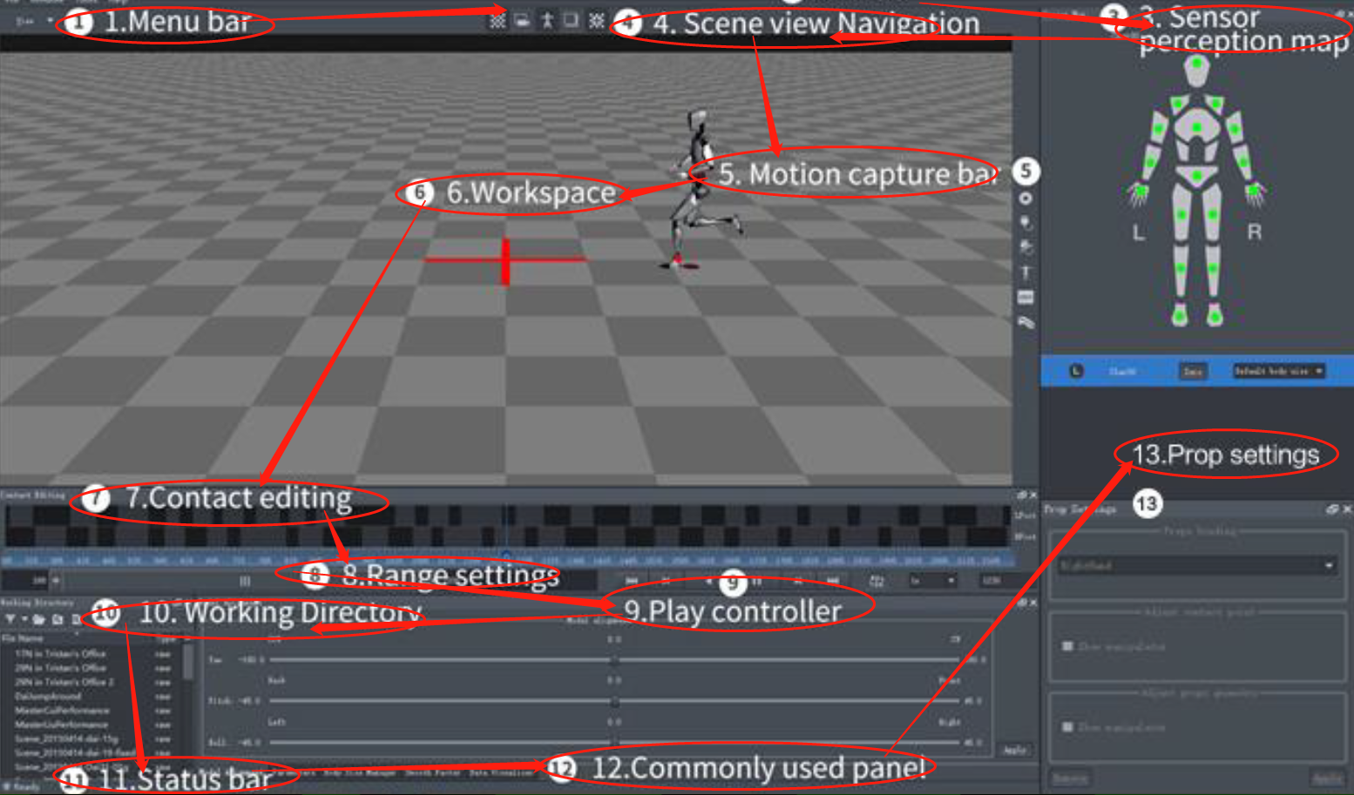
Task: Click the Working Directory file list scrollbar
Action: coord(187,662)
